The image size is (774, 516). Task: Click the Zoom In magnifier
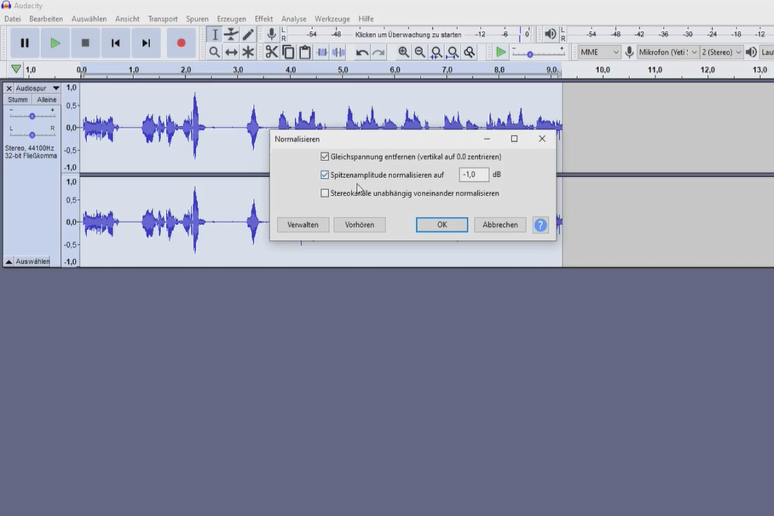point(404,52)
